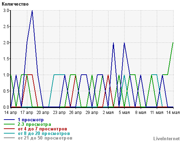Screen dimensions: 182x142
Task: Select the '1 просмотр' legend label
Action: (x=31, y=120)
